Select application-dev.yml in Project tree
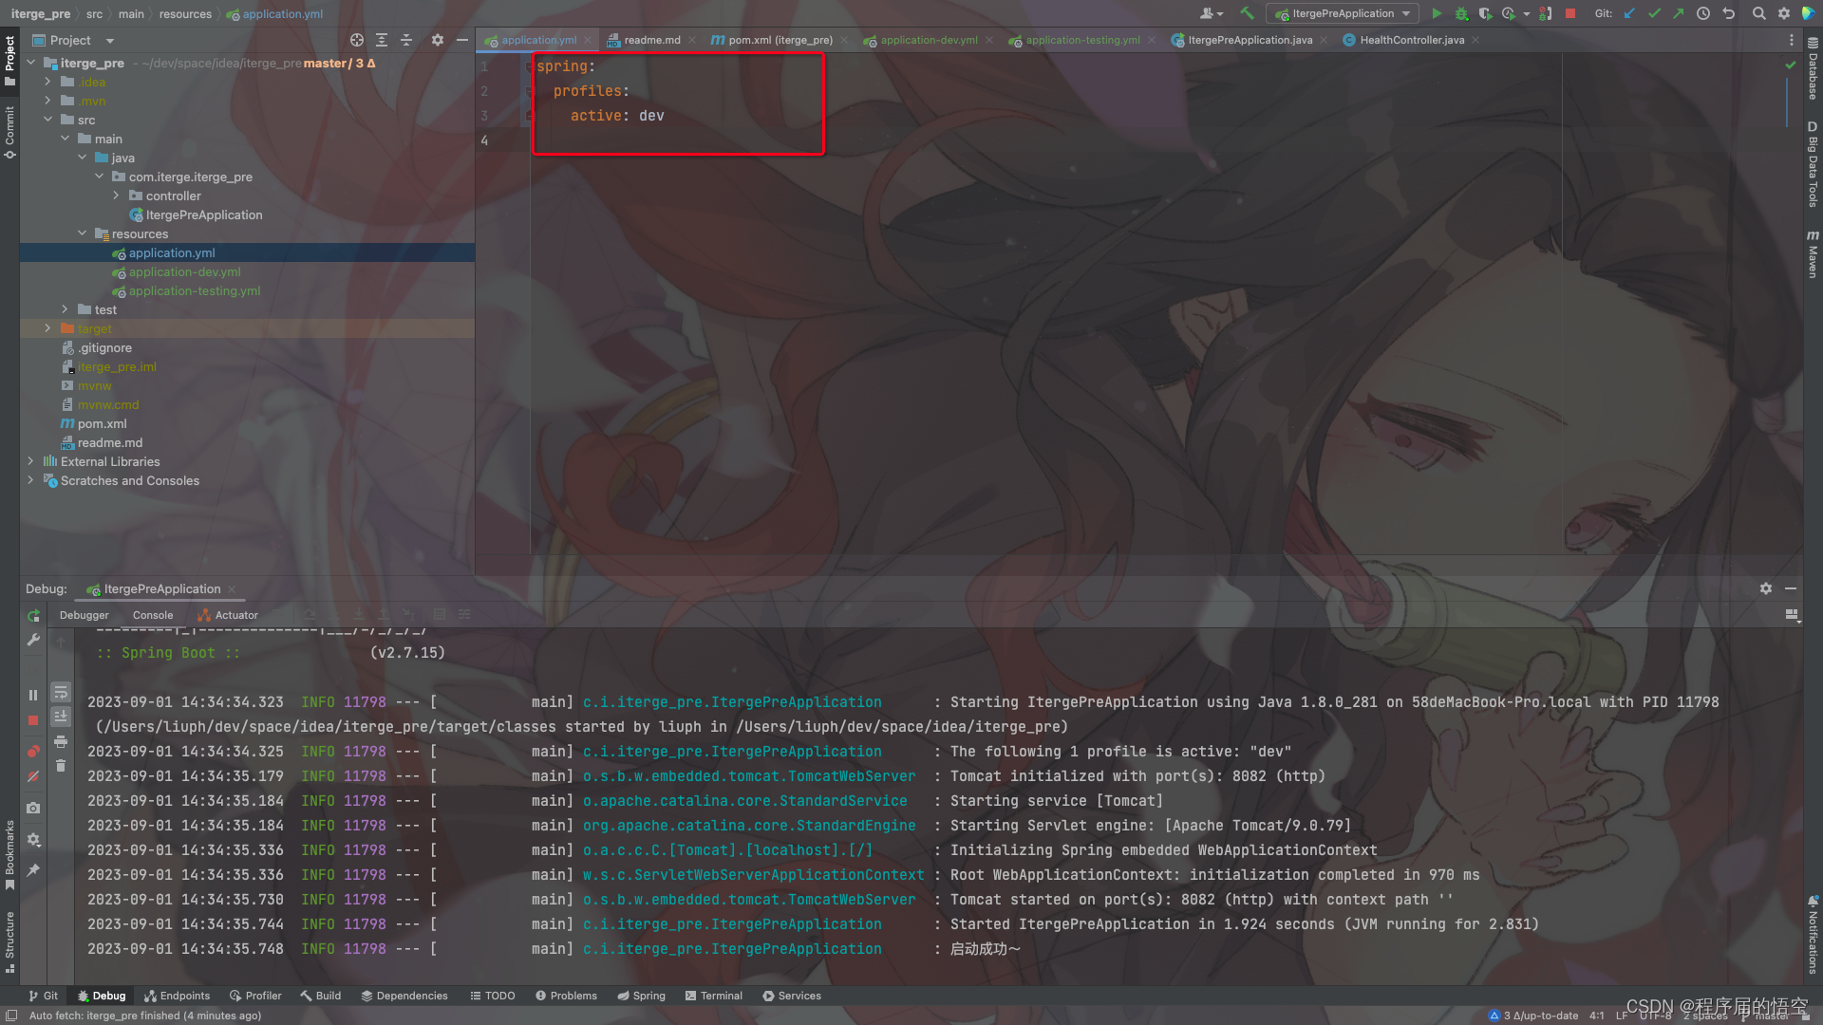The height and width of the screenshot is (1025, 1823). 183,271
